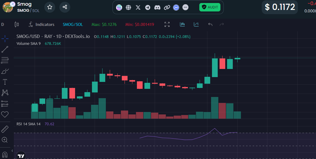Switch pair to SMOG/SOL
Viewport: 316px width, 159px height.
(x=73, y=25)
